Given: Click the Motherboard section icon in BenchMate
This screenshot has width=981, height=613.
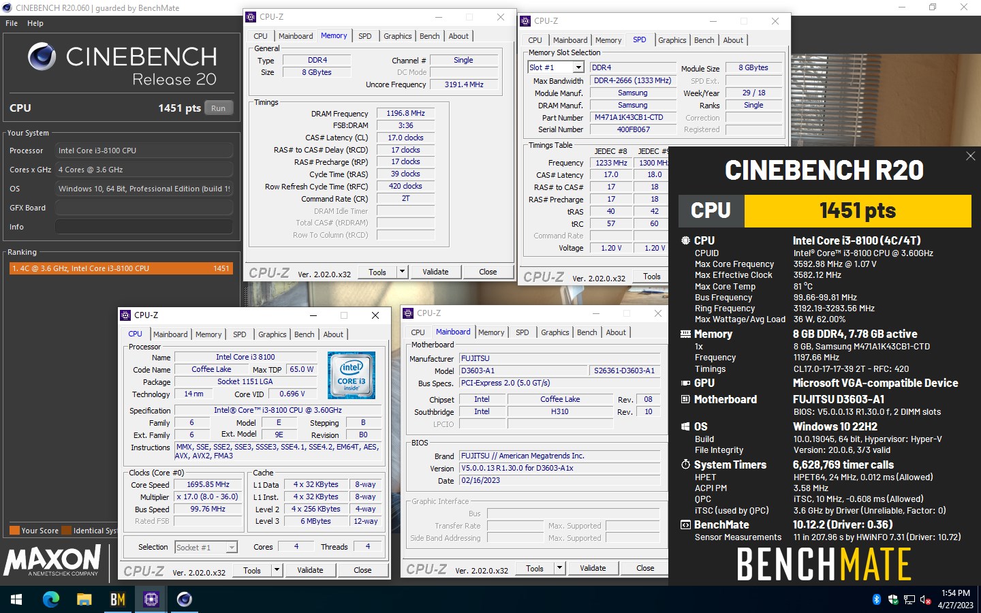Looking at the screenshot, I should [x=685, y=399].
